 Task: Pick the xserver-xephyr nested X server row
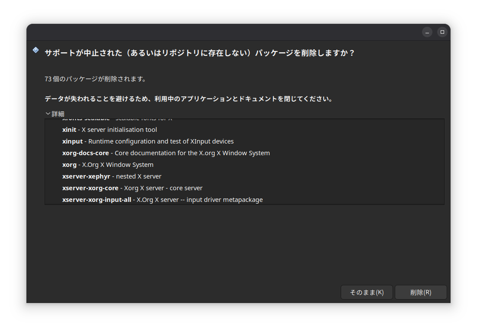[112, 176]
